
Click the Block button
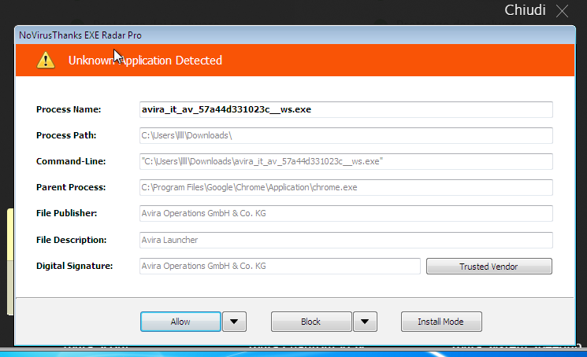(311, 322)
